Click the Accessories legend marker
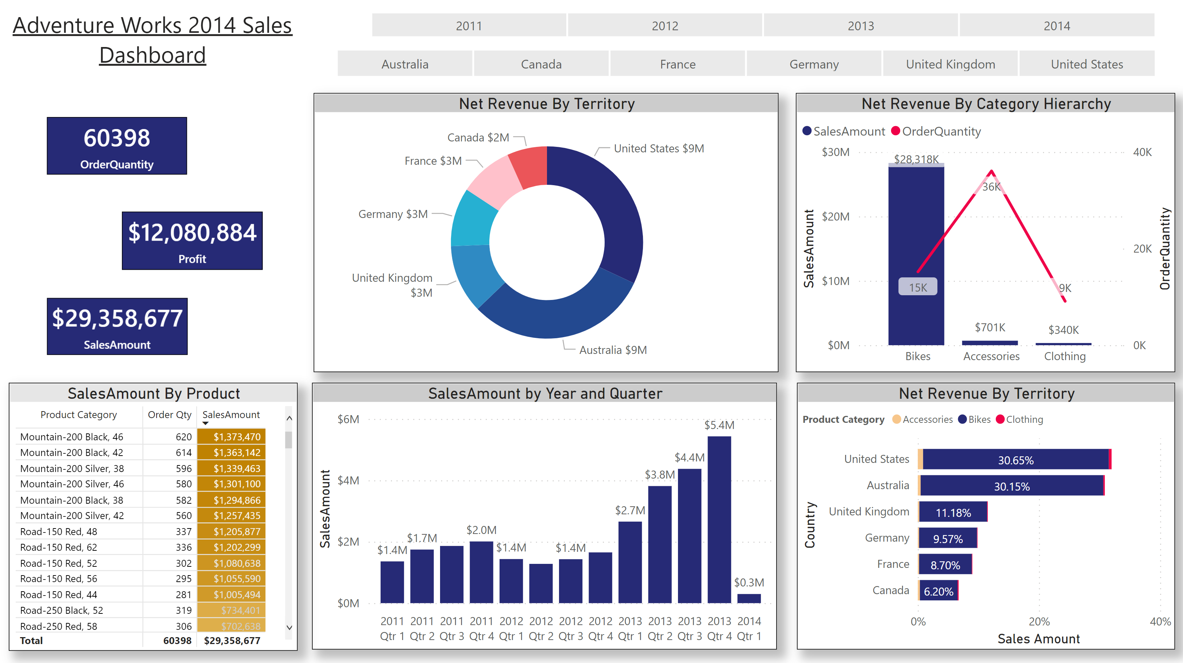1183x663 pixels. [x=897, y=419]
